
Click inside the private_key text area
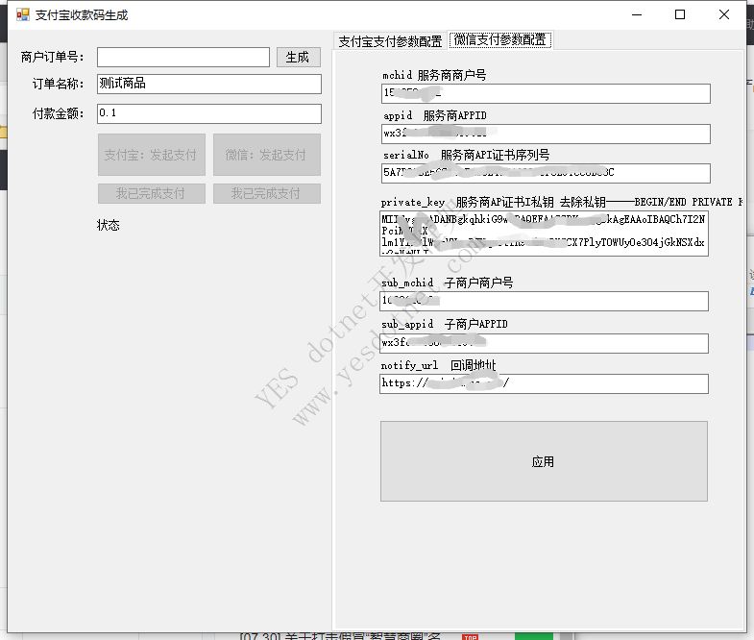[x=544, y=233]
